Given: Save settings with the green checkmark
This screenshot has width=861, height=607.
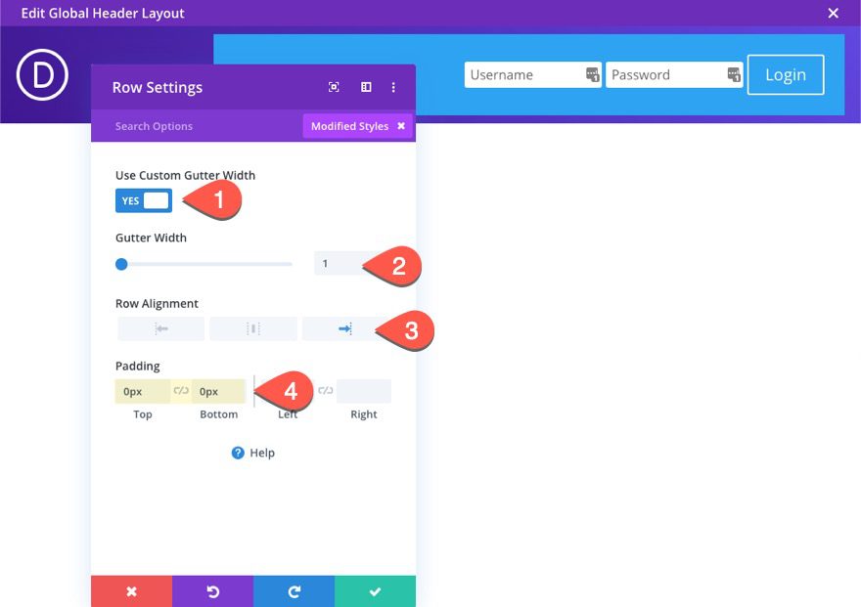Looking at the screenshot, I should click(x=376, y=591).
